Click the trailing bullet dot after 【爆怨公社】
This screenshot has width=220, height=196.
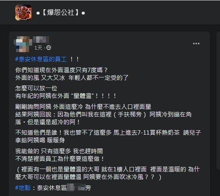tap(83, 13)
